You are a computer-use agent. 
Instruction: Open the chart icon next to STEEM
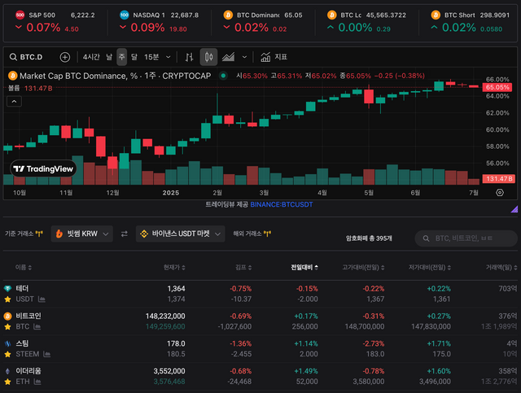click(47, 355)
